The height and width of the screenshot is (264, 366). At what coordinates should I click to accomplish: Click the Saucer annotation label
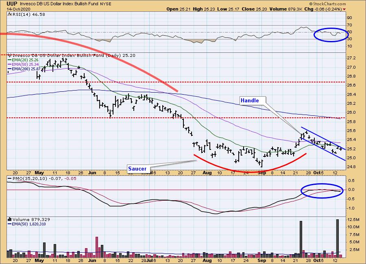click(137, 169)
